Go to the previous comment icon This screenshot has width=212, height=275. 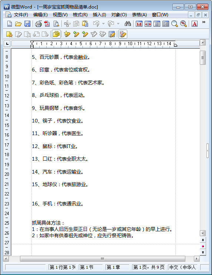point(36,34)
